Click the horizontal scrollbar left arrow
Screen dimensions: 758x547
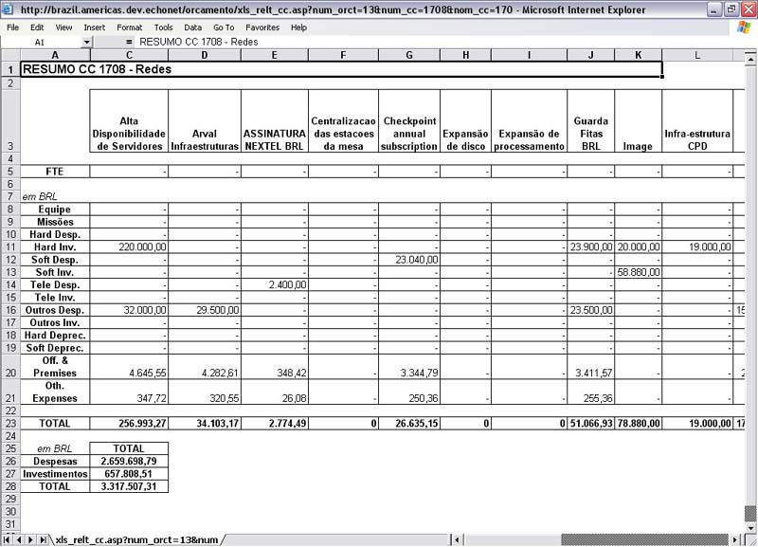click(458, 539)
